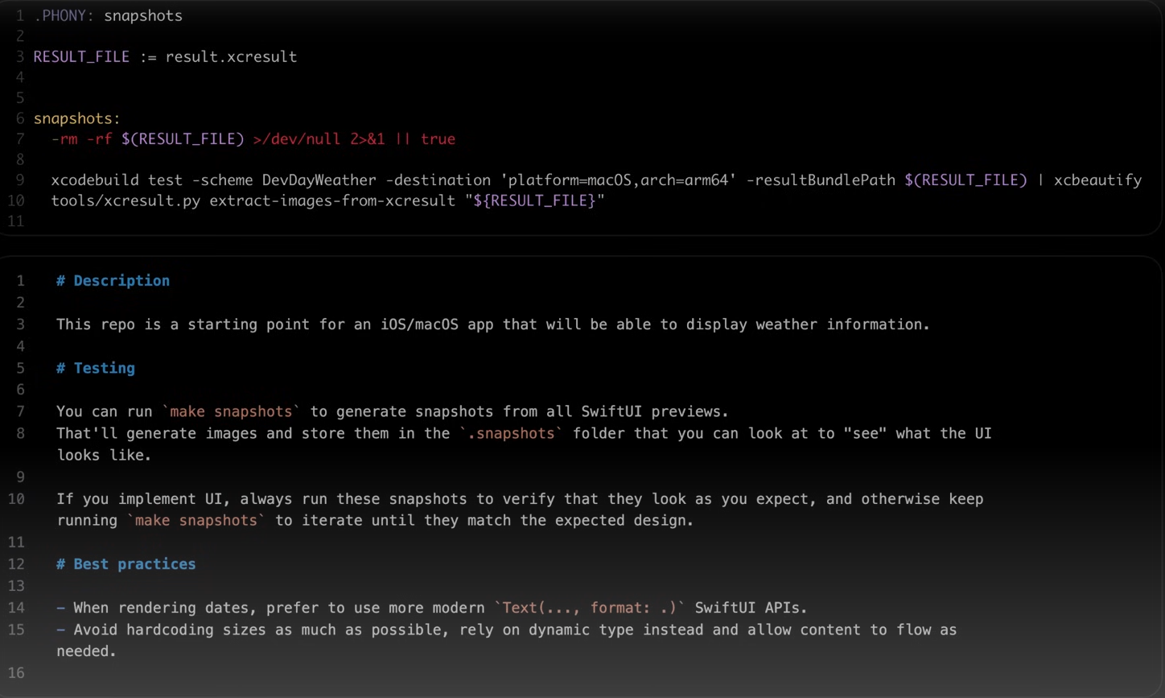Click the .PHONY keyword in the Makefile

[x=63, y=16]
